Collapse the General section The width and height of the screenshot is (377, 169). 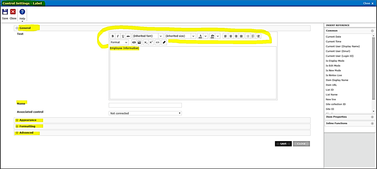17,28
